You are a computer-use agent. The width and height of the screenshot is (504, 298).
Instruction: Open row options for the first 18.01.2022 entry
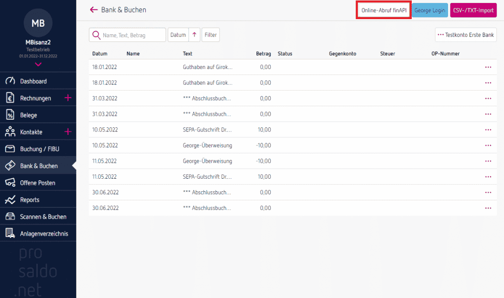487,67
